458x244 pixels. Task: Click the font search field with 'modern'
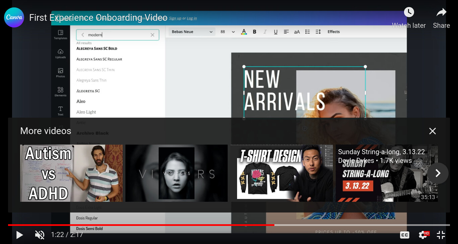pyautogui.click(x=117, y=35)
